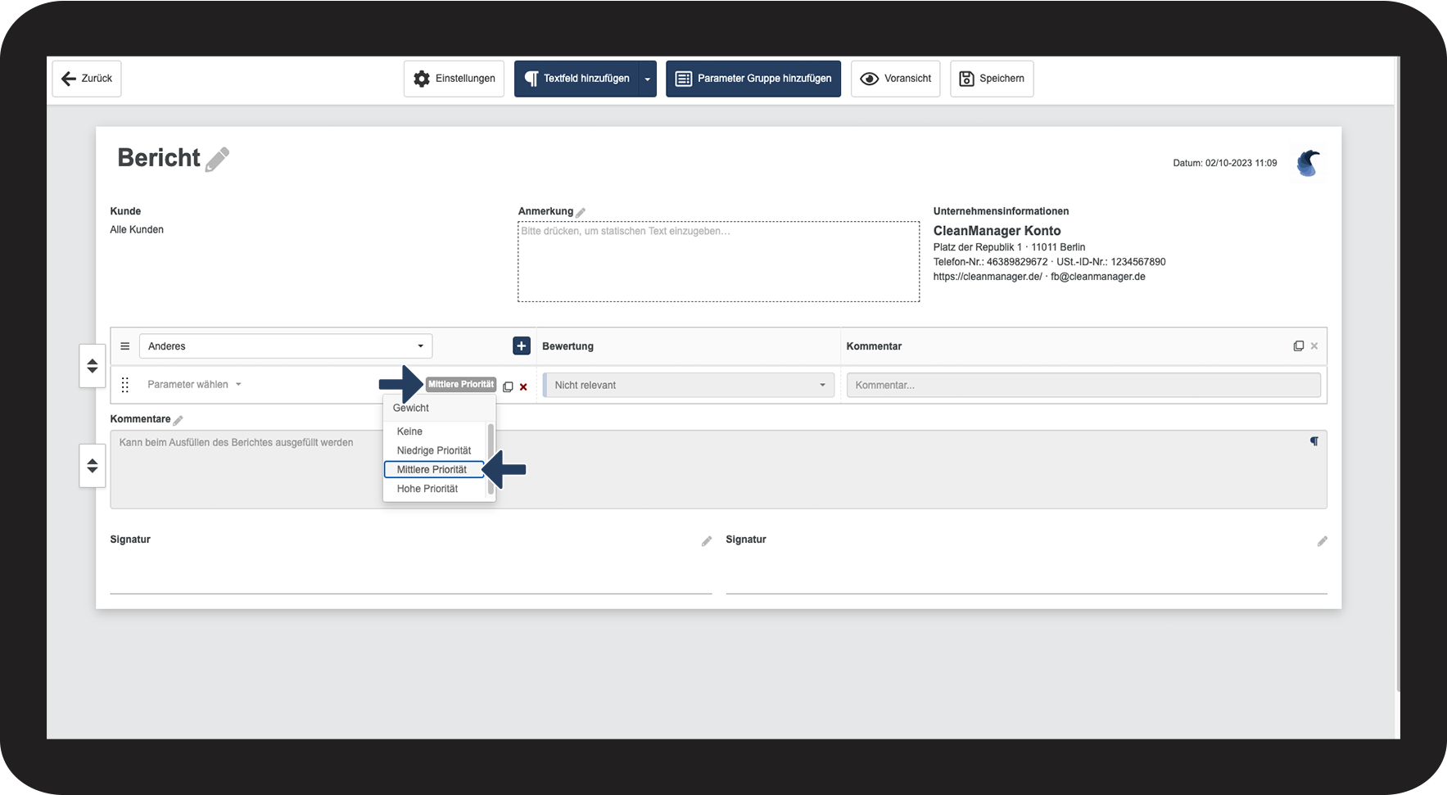Select Mittlere Priorität in the Gewicht menu
Screen dimensions: 1447x795
[435, 470]
